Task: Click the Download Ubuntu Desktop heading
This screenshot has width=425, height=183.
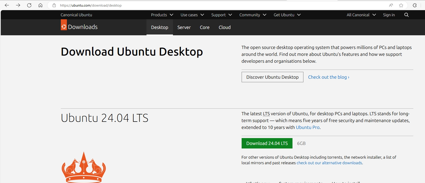Action: (132, 52)
